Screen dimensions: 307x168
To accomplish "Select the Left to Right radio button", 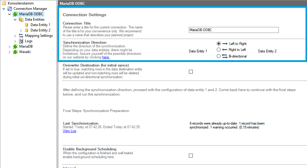I will 219,43.
